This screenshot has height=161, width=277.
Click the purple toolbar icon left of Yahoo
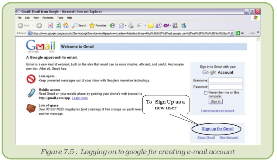pos(158,25)
